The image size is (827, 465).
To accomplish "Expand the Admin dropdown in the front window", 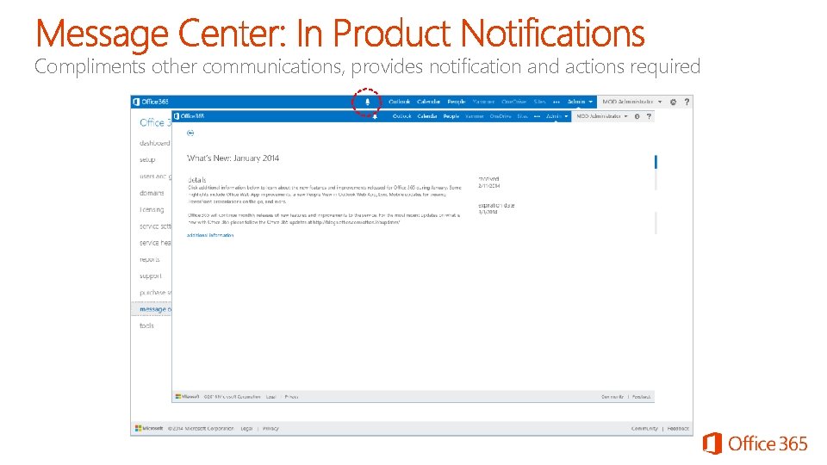I will click(x=557, y=116).
